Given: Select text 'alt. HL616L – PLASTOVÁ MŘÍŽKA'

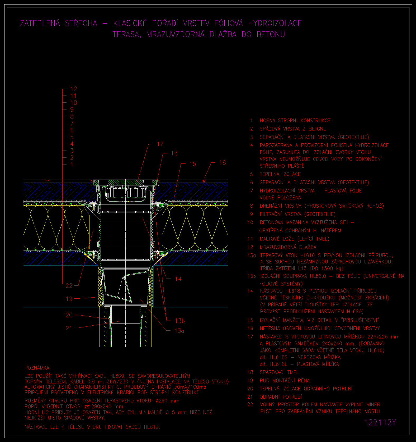Looking at the screenshot, I should tap(299, 364).
